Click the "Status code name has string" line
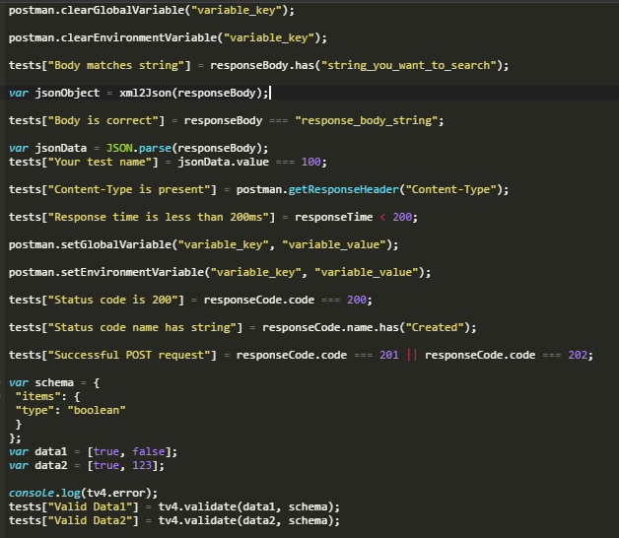 click(242, 328)
